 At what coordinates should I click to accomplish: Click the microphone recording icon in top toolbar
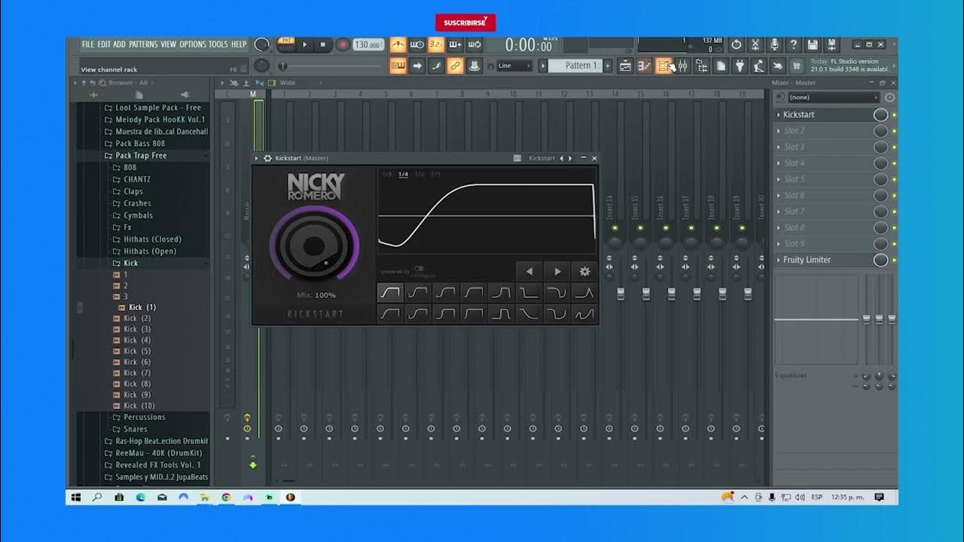click(775, 44)
